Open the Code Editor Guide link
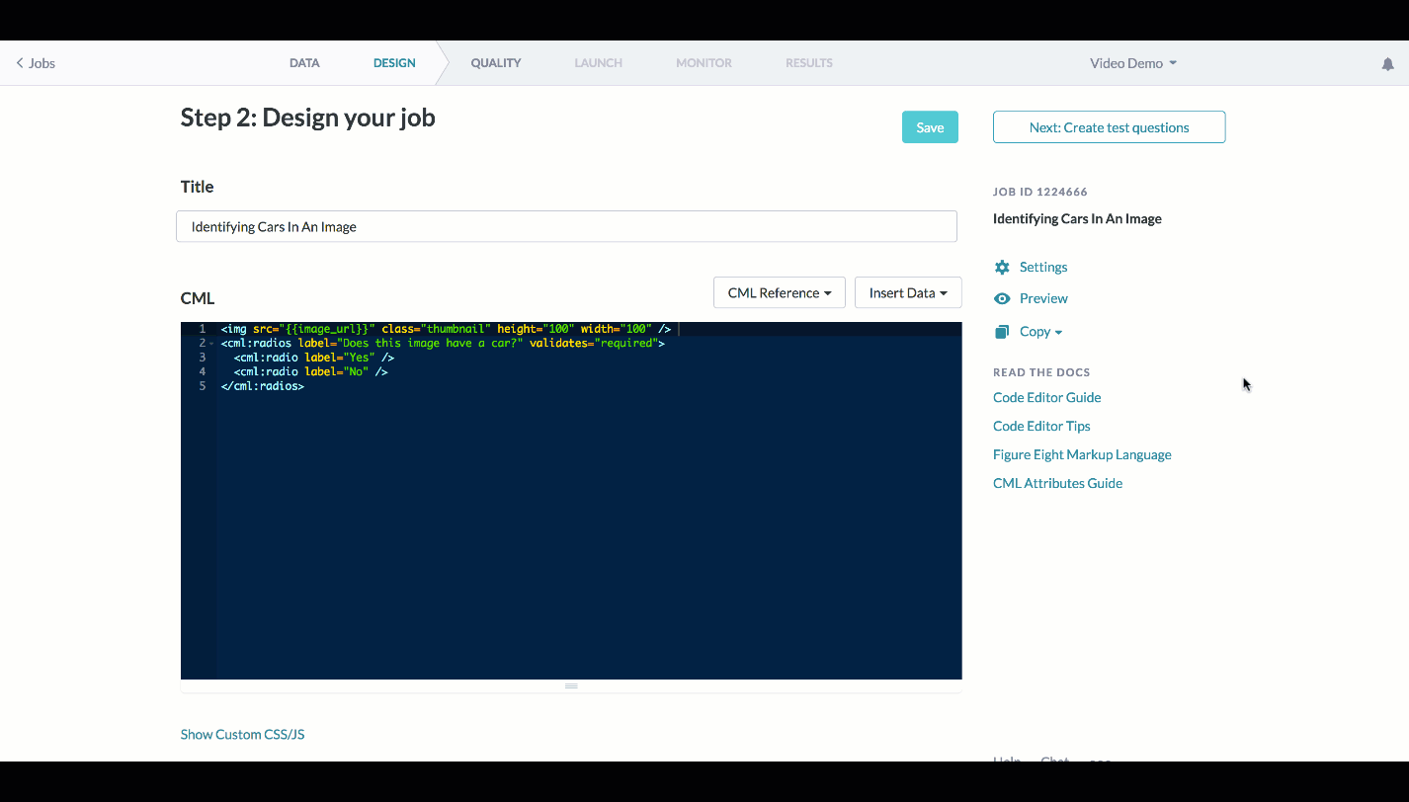Image resolution: width=1409 pixels, height=802 pixels. [x=1046, y=397]
